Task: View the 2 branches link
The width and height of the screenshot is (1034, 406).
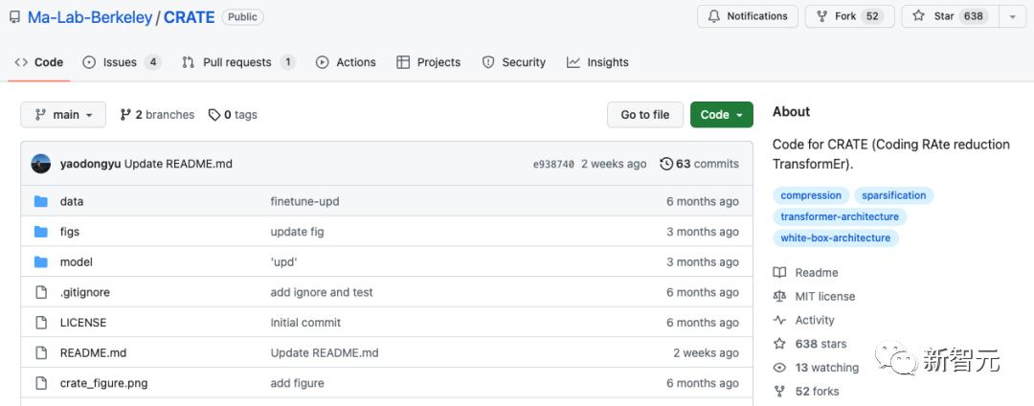Action: (157, 115)
